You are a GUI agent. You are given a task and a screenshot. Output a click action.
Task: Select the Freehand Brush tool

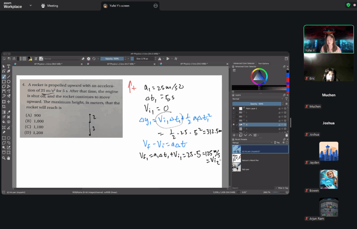click(x=4, y=77)
